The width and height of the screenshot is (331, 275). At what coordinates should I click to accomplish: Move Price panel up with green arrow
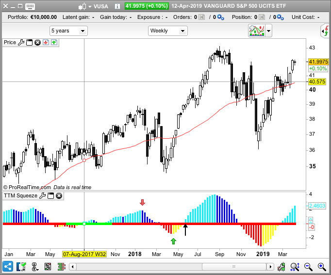pyautogui.click(x=54, y=42)
